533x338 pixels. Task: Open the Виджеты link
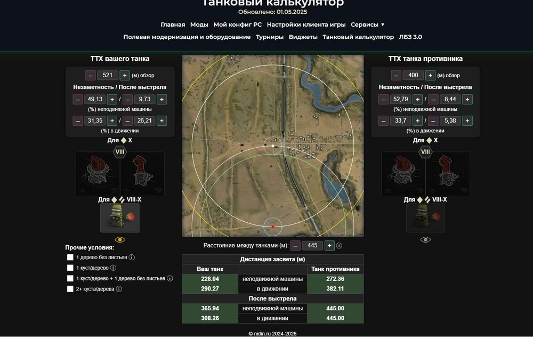click(x=303, y=37)
